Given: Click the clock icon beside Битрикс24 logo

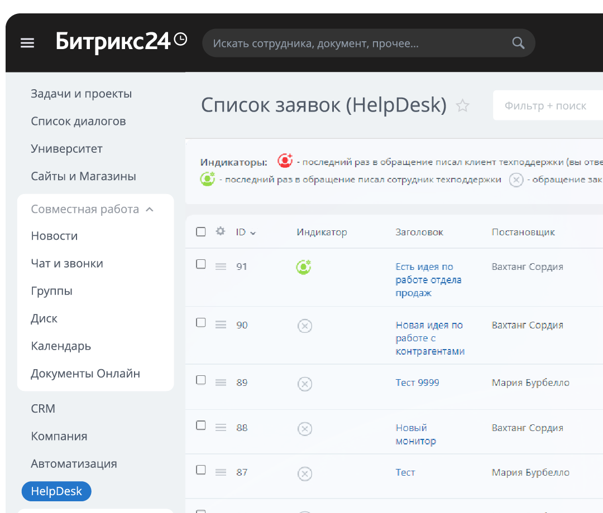Looking at the screenshot, I should (180, 39).
